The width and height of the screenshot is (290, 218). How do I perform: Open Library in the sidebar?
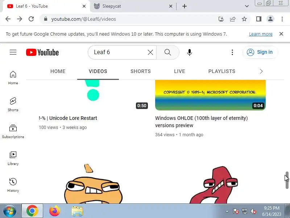pyautogui.click(x=13, y=158)
